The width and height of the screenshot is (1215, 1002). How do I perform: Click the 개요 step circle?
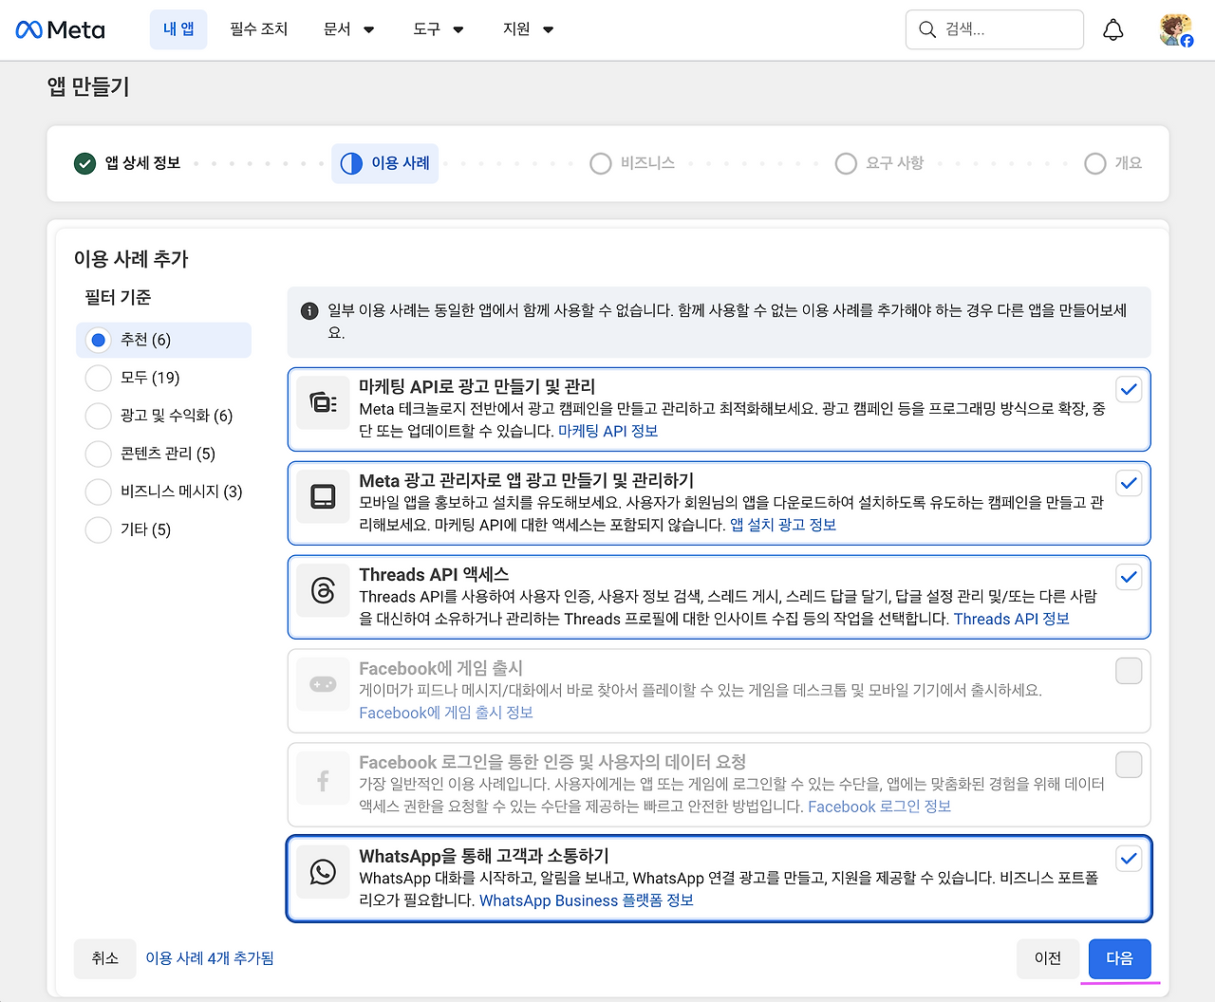click(1094, 163)
